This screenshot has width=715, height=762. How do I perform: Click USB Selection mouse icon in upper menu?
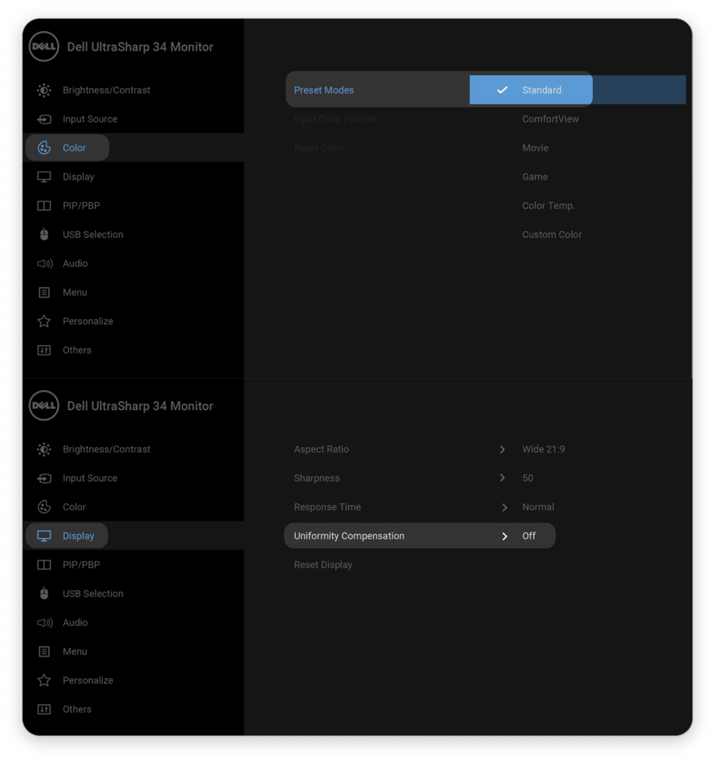pyautogui.click(x=44, y=235)
